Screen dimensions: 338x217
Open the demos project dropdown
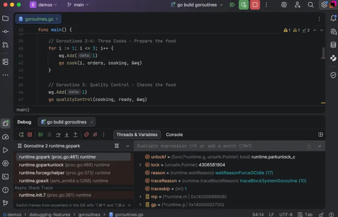point(43,5)
